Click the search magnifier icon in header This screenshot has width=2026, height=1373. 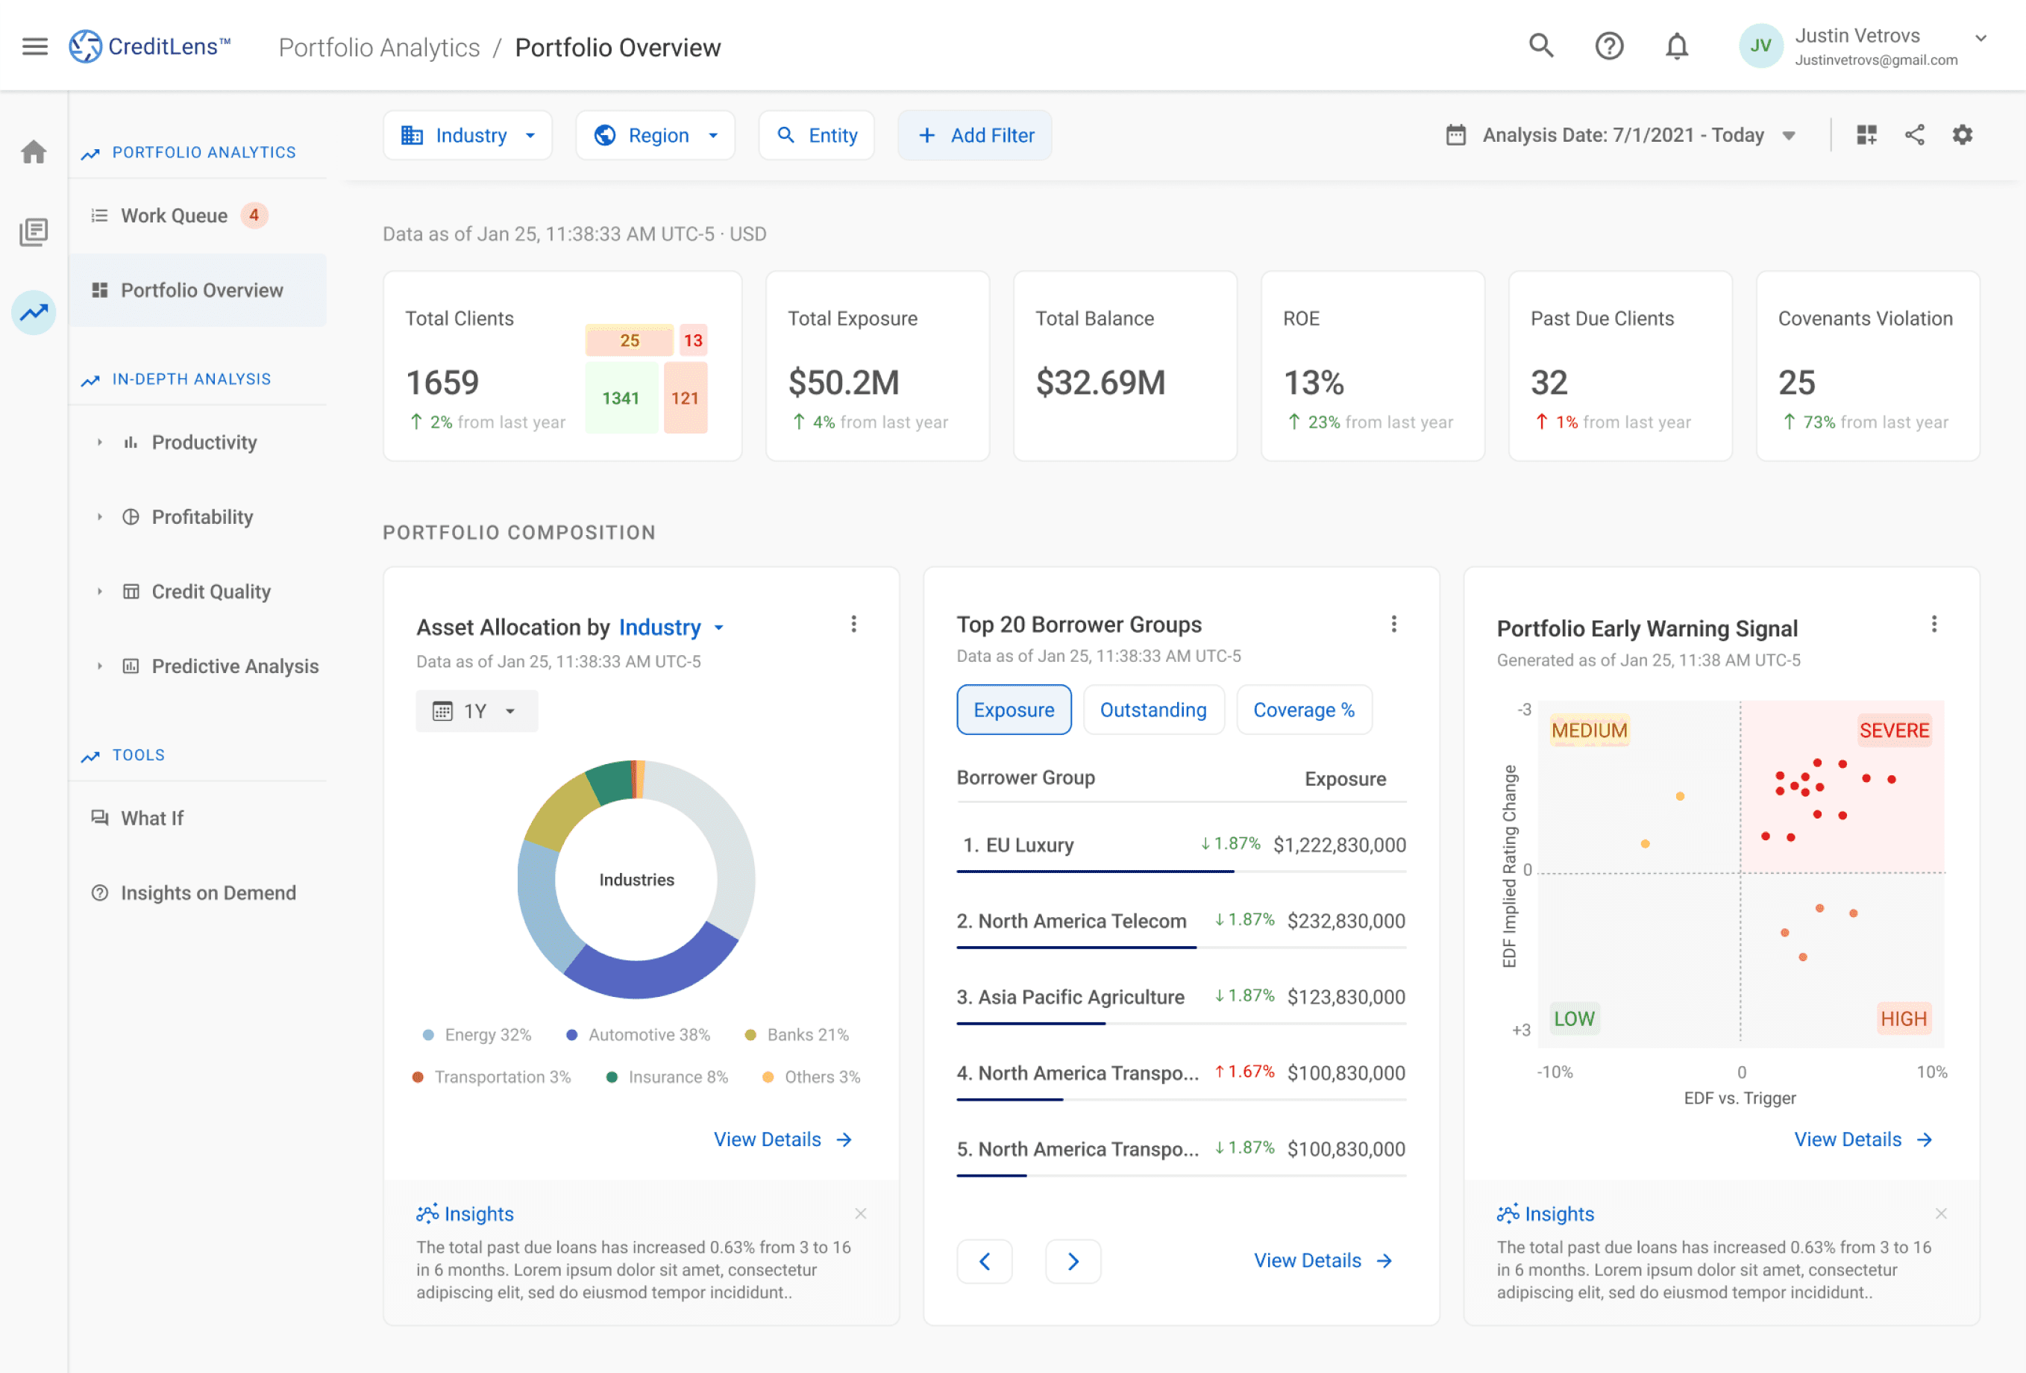[1540, 46]
